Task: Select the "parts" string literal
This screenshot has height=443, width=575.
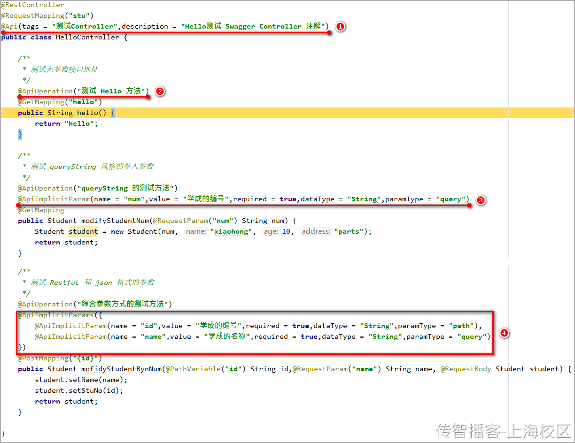Action: pos(349,231)
